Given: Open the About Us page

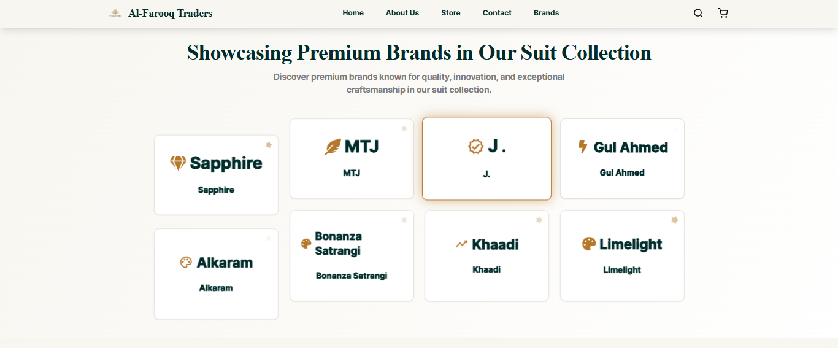Looking at the screenshot, I should [402, 13].
